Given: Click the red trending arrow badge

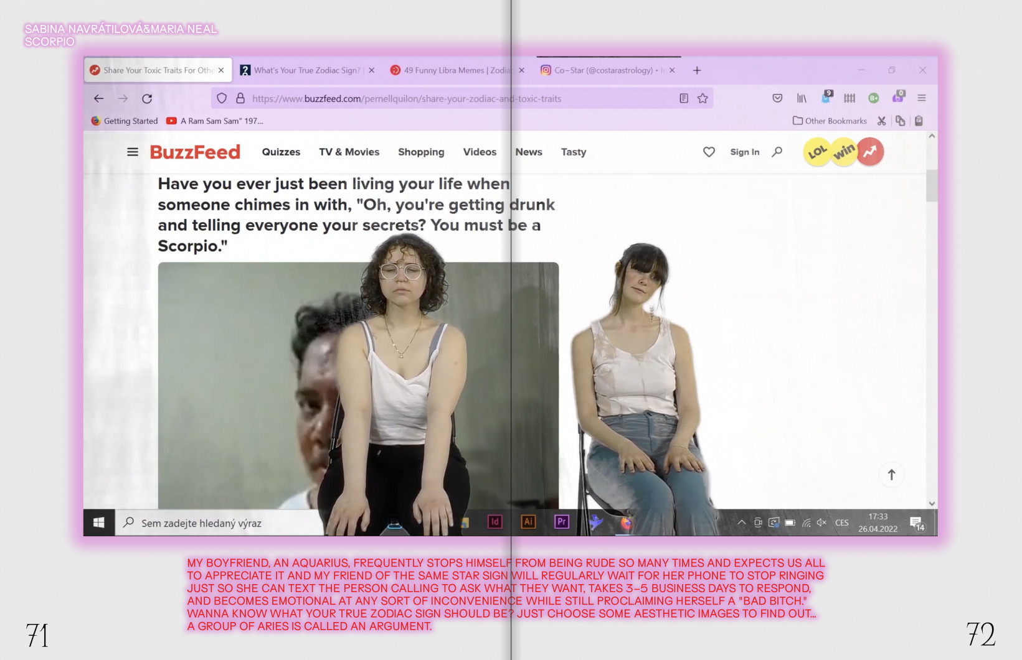Looking at the screenshot, I should click(870, 152).
